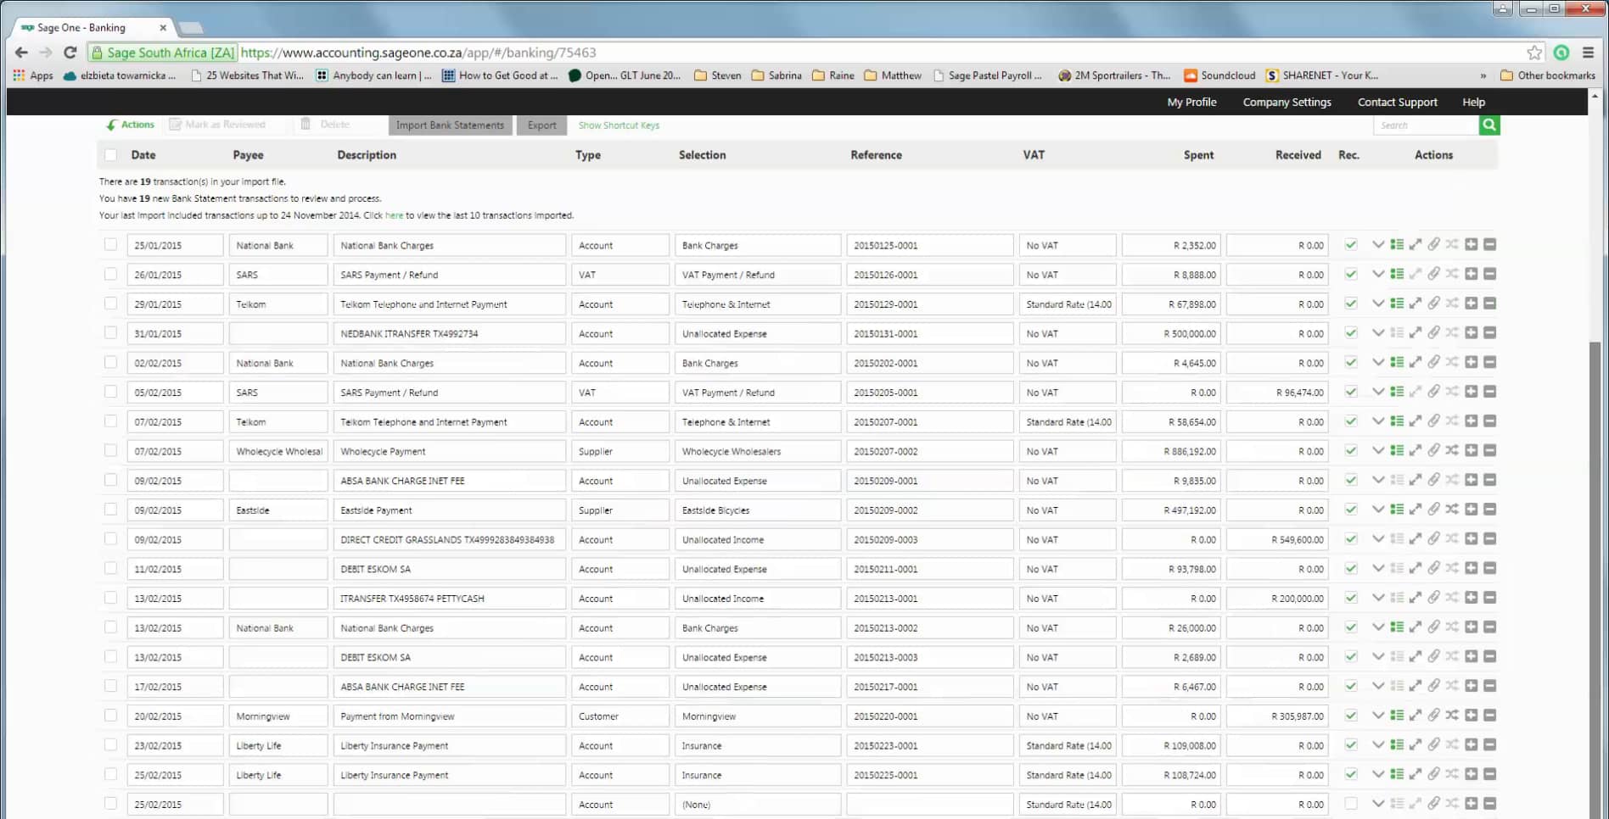Attach a document to the National Bank Charges transaction
This screenshot has height=819, width=1609.
click(x=1434, y=245)
